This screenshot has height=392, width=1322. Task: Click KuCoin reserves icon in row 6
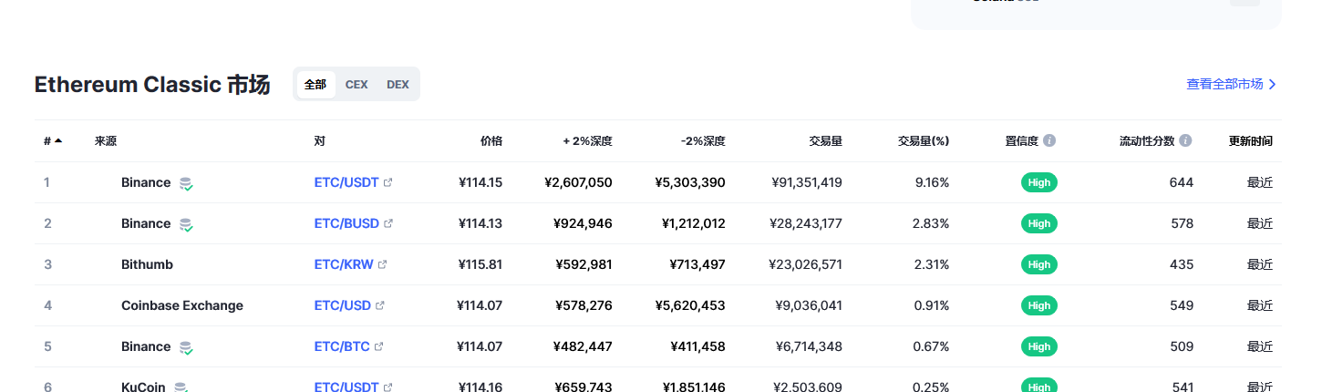(x=181, y=387)
